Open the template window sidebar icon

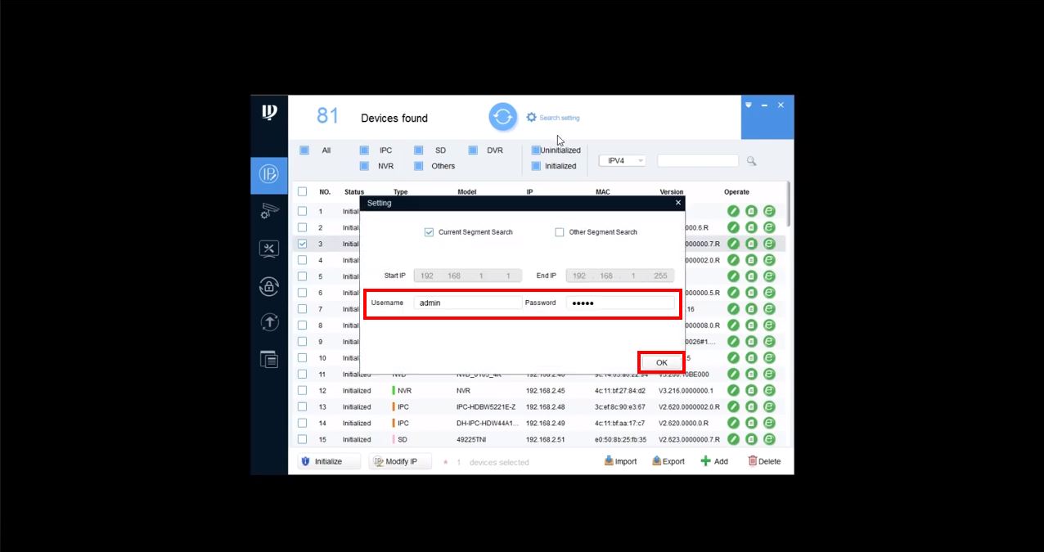tap(269, 358)
